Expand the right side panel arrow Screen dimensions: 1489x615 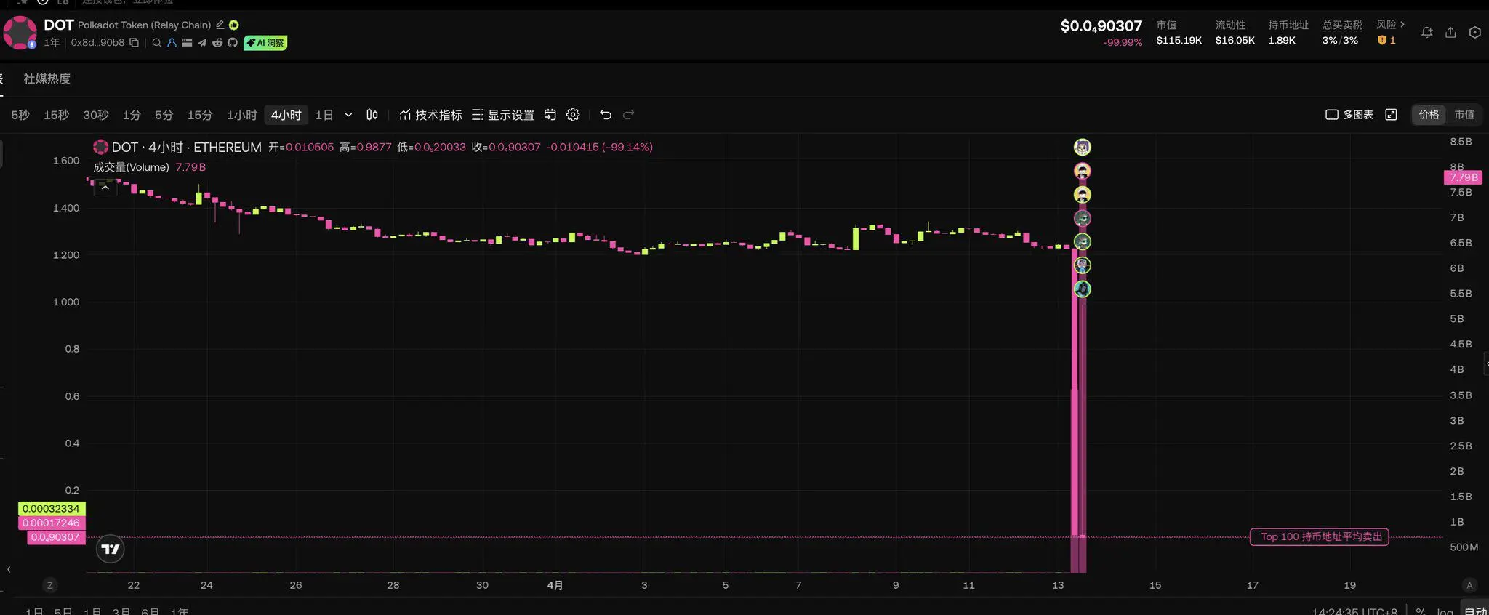[1486, 363]
